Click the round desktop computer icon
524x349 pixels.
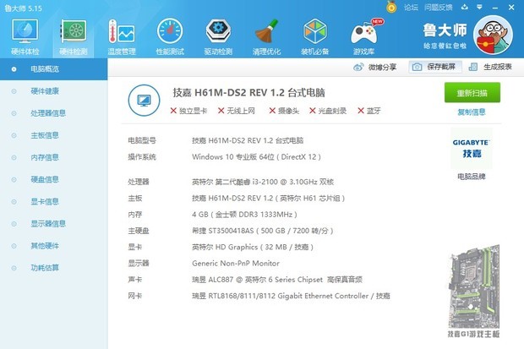144,101
